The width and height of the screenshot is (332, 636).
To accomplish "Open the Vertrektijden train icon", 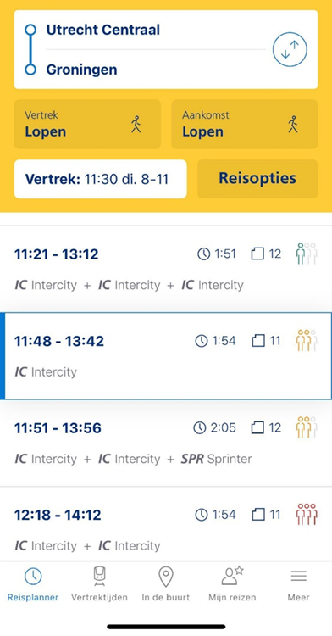I will tap(99, 577).
